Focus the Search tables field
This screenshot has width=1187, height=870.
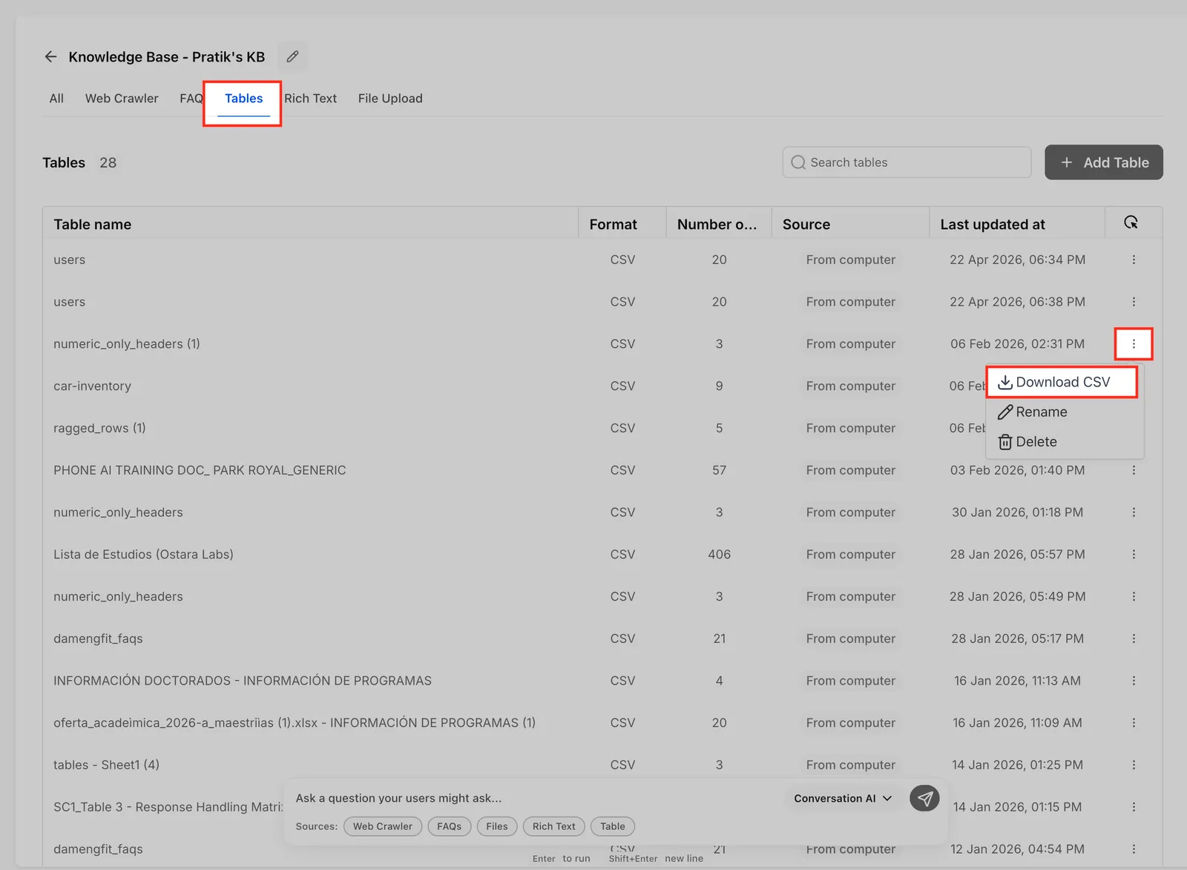click(907, 162)
